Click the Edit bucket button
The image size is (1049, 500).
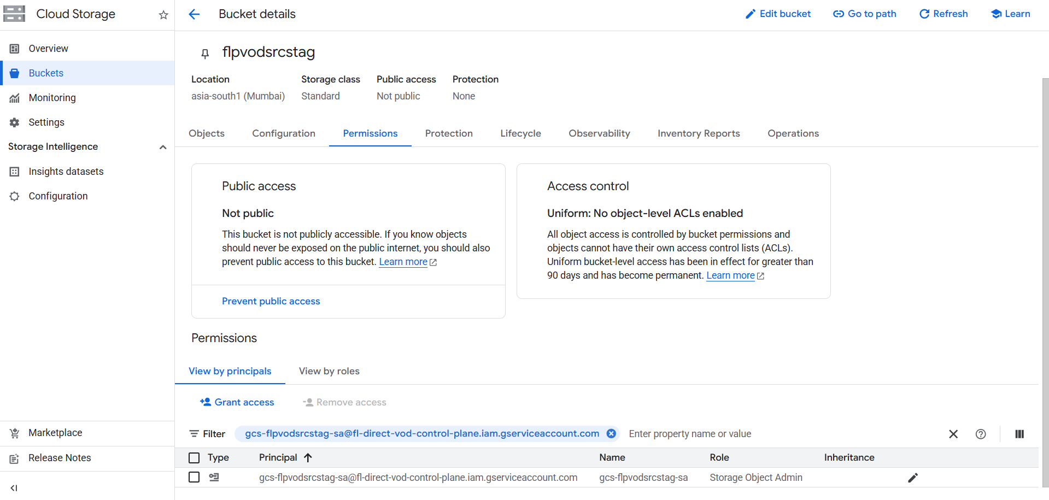click(778, 14)
